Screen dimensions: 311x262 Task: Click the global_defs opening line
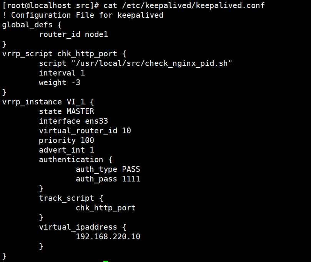[x=32, y=25]
